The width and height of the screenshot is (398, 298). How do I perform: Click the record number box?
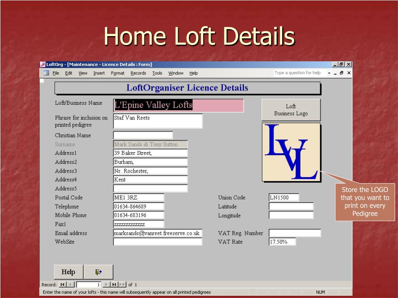click(x=89, y=284)
